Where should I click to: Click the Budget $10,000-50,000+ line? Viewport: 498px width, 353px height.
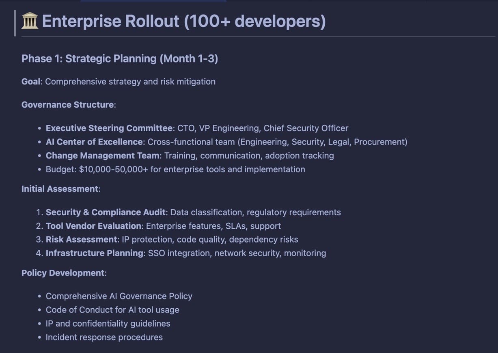click(175, 169)
